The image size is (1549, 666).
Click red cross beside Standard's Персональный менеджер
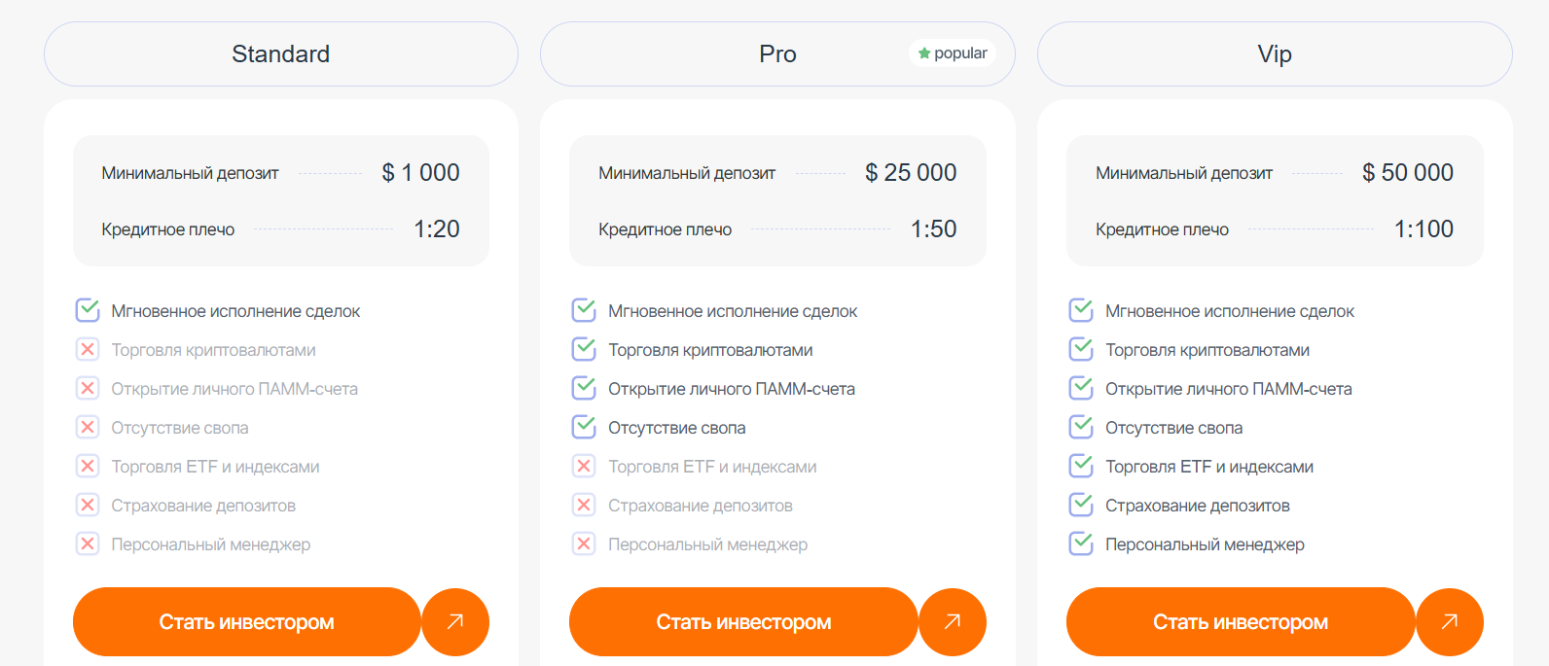pos(88,543)
